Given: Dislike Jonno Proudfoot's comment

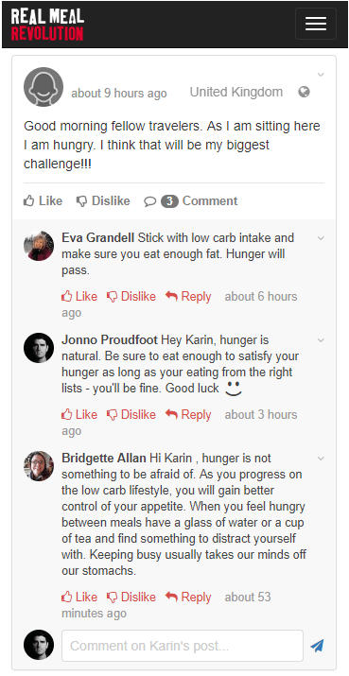Looking at the screenshot, I should 131,415.
